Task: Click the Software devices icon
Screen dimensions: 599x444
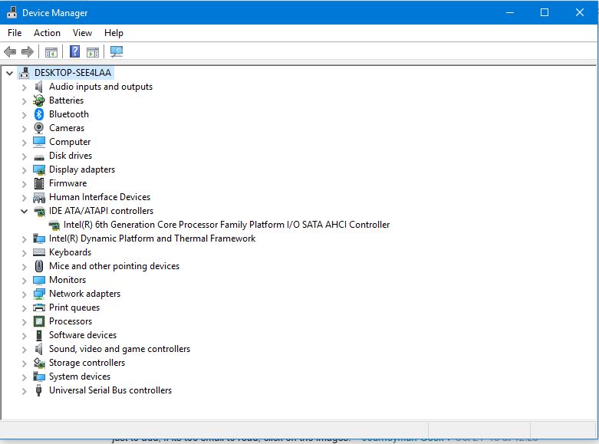Action: (39, 335)
